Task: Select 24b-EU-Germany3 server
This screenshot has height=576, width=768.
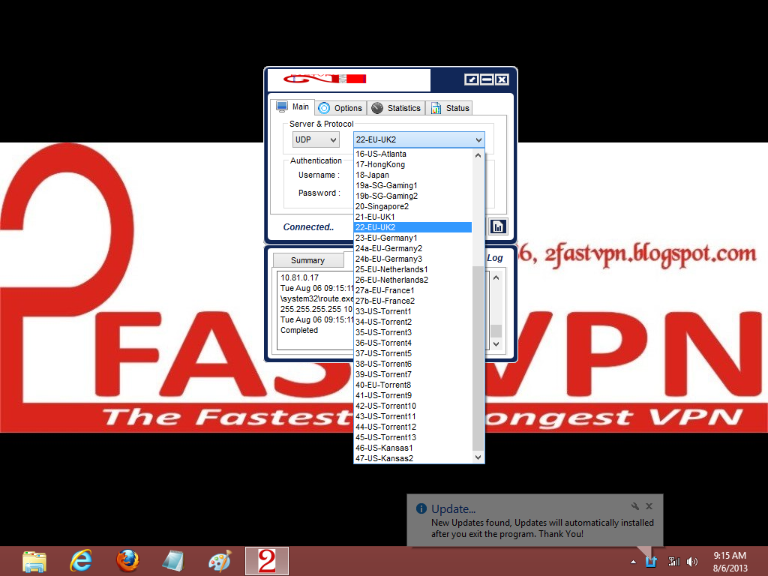Action: [412, 259]
